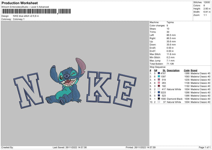Click the Stop Sequence section label
Image resolution: width=212 pixels, height=150 pixels.
pos(157,67)
